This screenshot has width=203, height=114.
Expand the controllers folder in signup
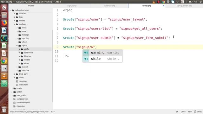[20, 53]
